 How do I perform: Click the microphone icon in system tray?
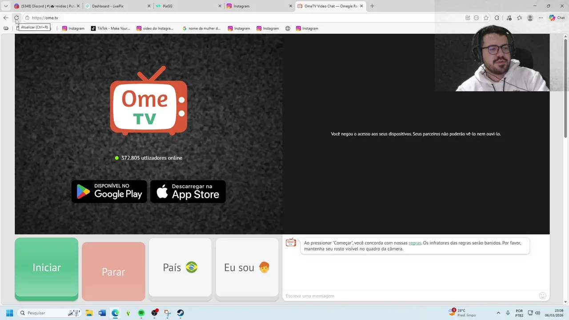pos(508,313)
